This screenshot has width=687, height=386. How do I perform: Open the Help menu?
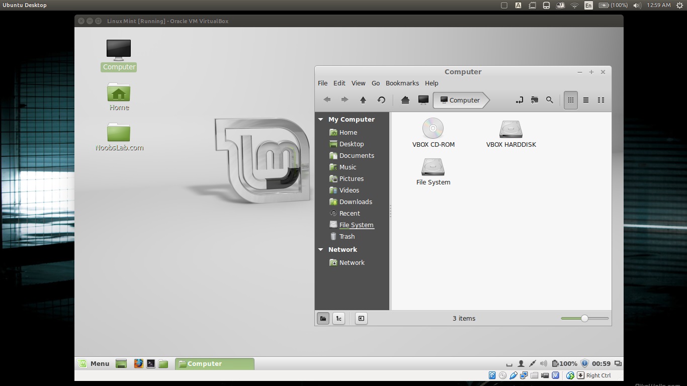(432, 83)
